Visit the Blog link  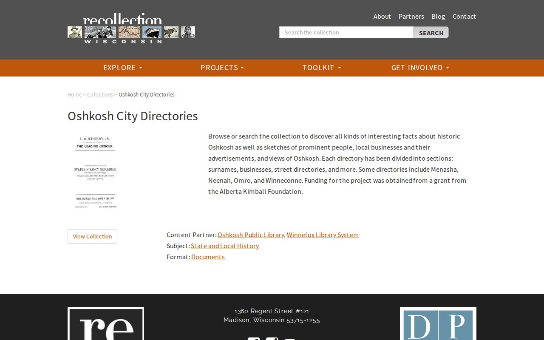tap(438, 16)
